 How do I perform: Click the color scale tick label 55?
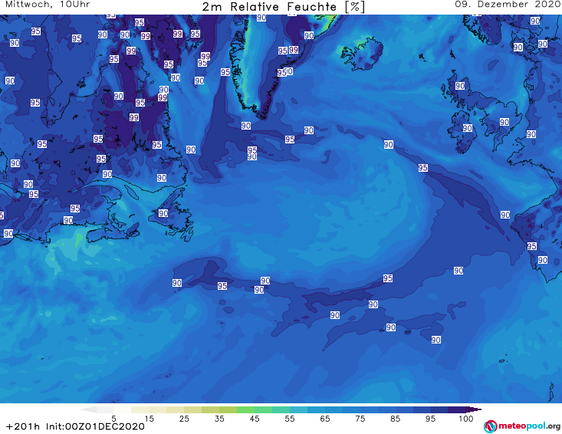[x=290, y=419]
